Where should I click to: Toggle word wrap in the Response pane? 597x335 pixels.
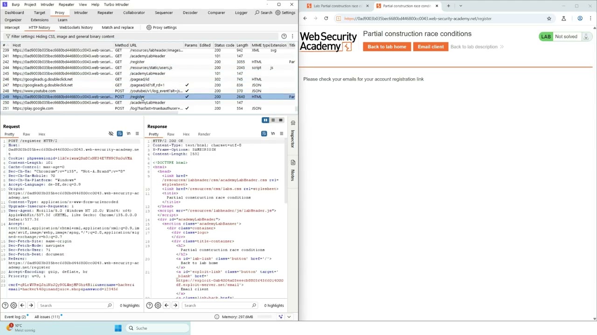pyautogui.click(x=264, y=134)
